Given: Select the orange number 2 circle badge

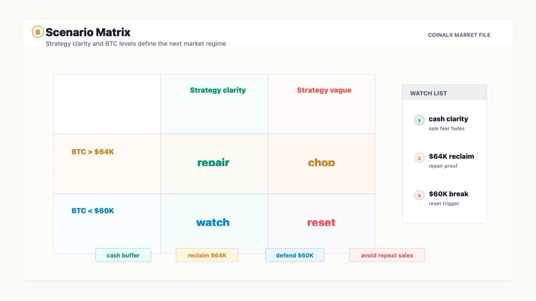Looking at the screenshot, I should [x=419, y=158].
